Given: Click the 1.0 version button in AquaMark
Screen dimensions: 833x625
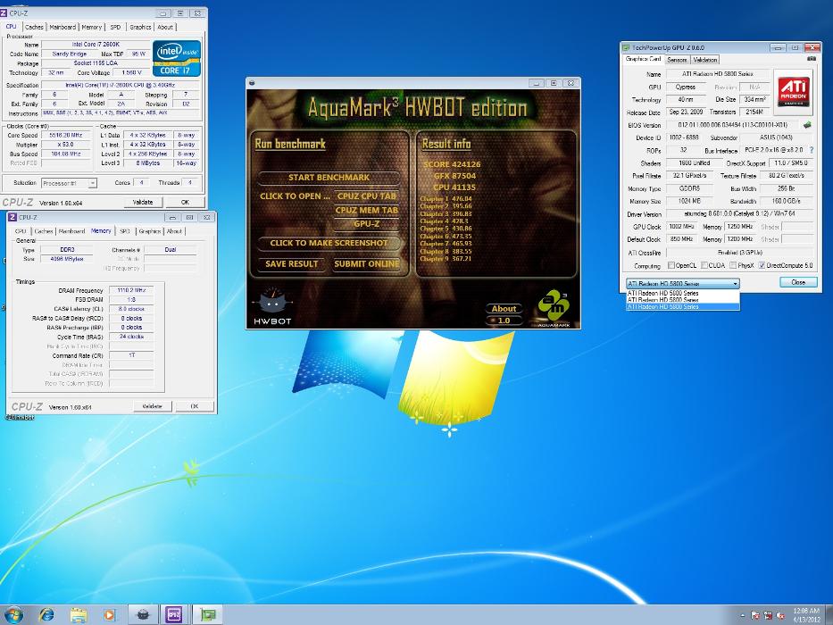Looking at the screenshot, I should (504, 321).
